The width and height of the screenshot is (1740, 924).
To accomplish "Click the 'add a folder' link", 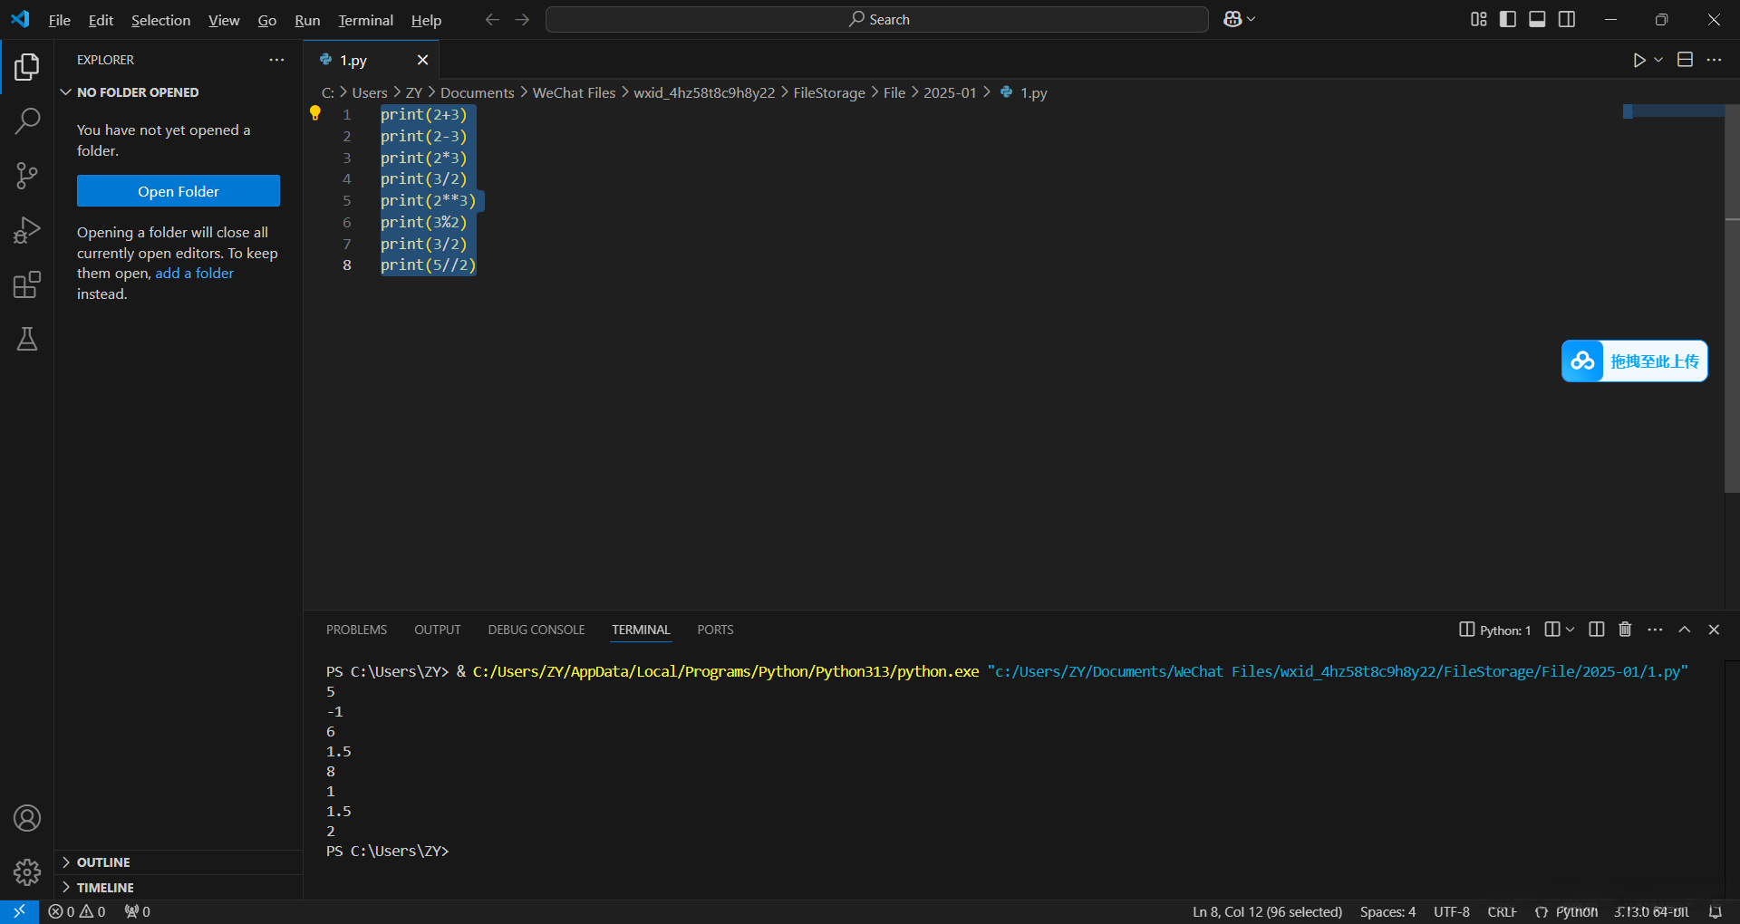I will click(194, 274).
